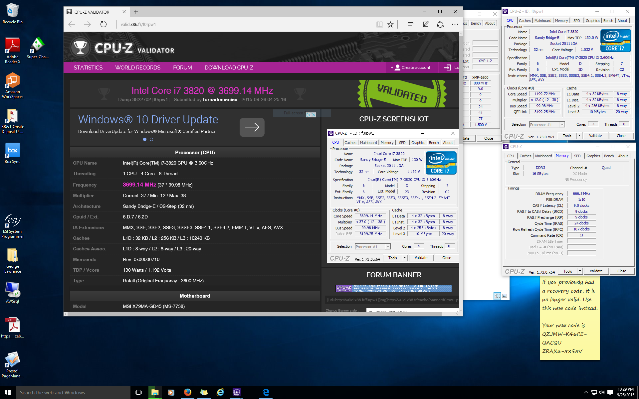Screen dimensions: 639x399
Task: Switch to Caches tab in top CPU-Z window
Action: click(525, 21)
